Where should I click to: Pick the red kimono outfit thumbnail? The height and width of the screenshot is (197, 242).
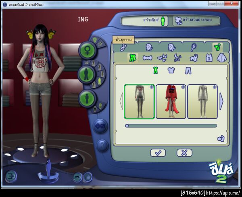tap(171, 102)
